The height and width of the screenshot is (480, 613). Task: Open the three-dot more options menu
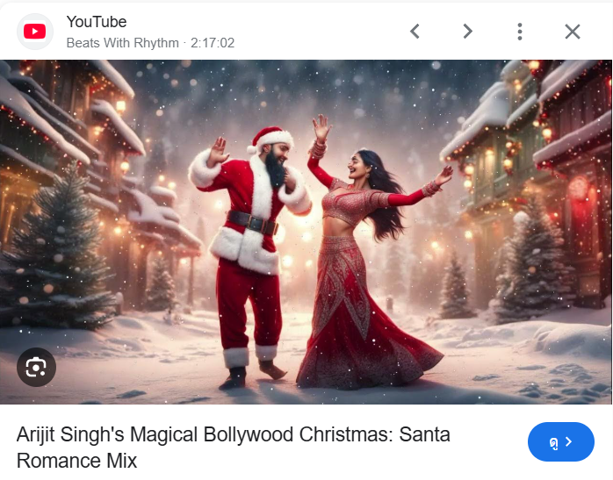pyautogui.click(x=520, y=32)
